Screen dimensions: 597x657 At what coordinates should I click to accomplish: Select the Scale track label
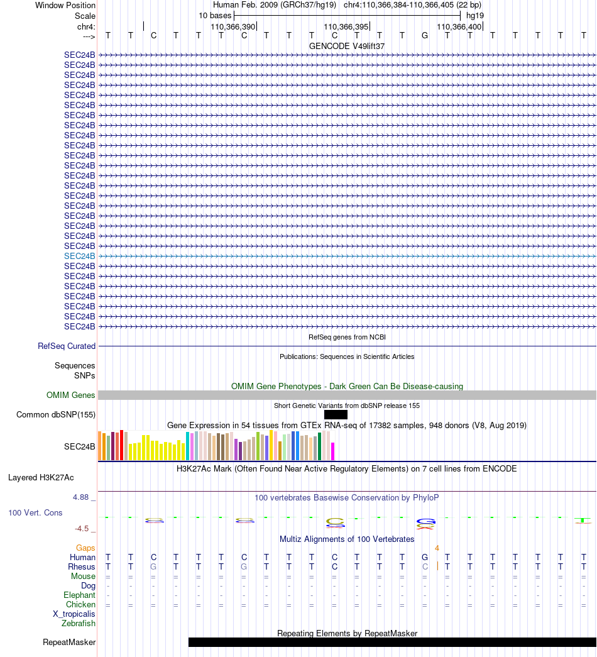[85, 16]
